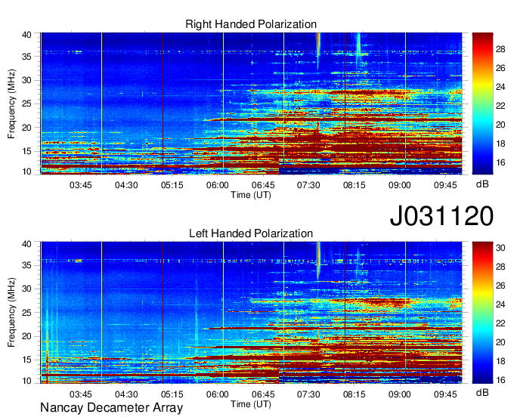
Task: Click the "08:15" tick under Left Handed plot
Action: [354, 394]
